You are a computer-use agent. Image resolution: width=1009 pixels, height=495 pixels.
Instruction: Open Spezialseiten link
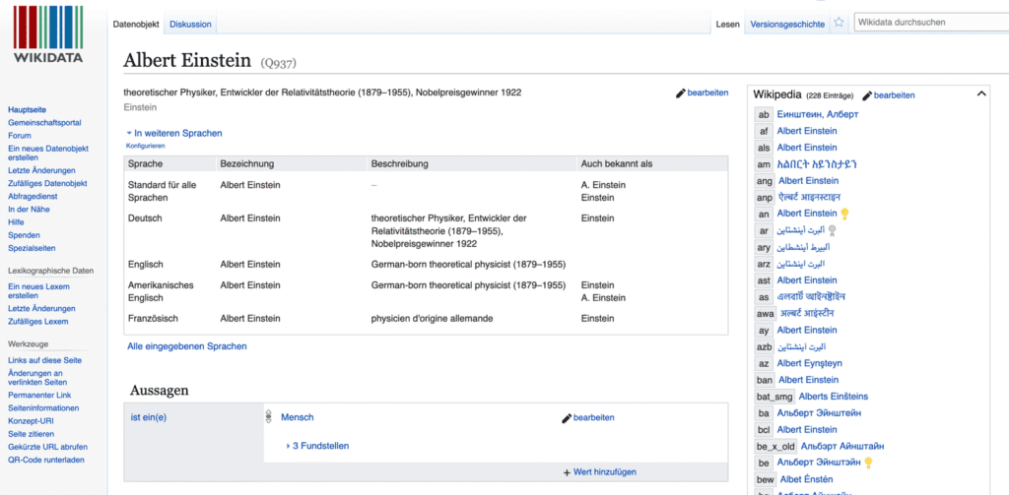click(32, 248)
